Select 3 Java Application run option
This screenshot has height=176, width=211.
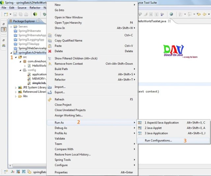pos(173,133)
